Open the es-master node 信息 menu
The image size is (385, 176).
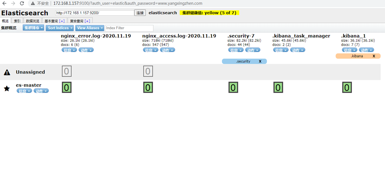pos(24,91)
